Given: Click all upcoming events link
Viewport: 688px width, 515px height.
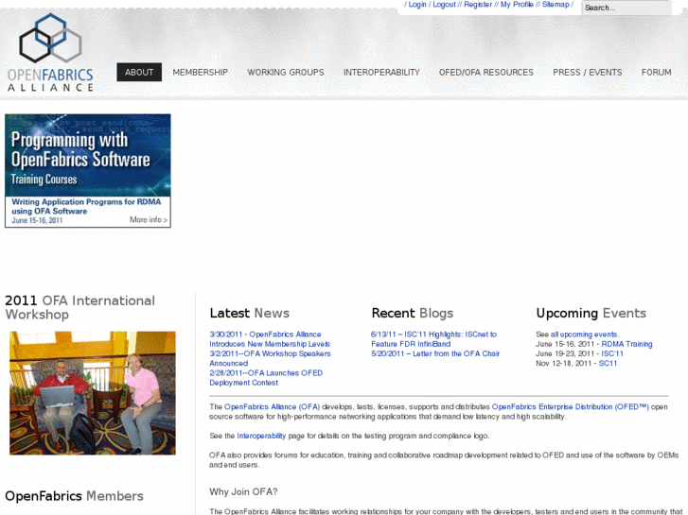Looking at the screenshot, I should tap(585, 334).
